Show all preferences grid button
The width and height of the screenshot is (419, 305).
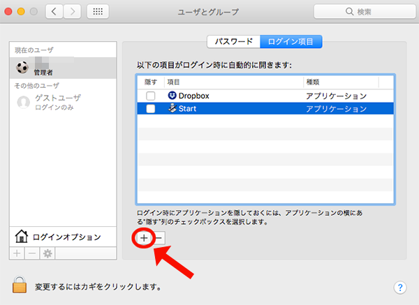98,11
